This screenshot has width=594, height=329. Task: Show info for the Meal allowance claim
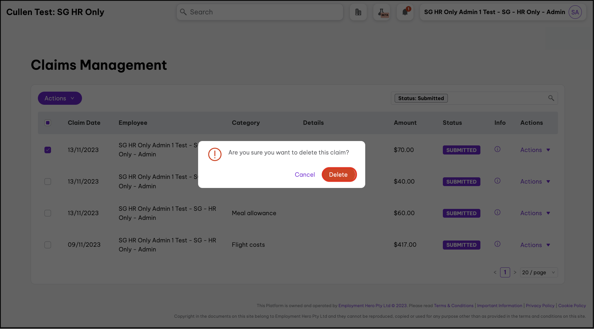pos(497,212)
